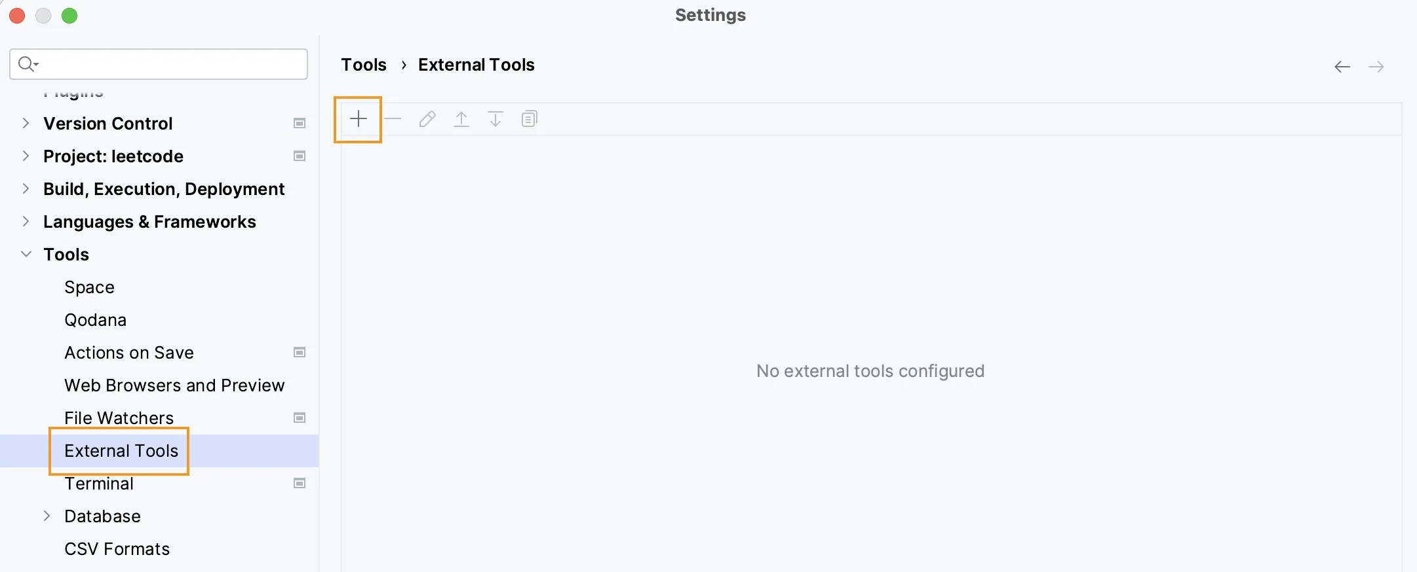
Task: Click the settings search field
Action: click(170, 64)
